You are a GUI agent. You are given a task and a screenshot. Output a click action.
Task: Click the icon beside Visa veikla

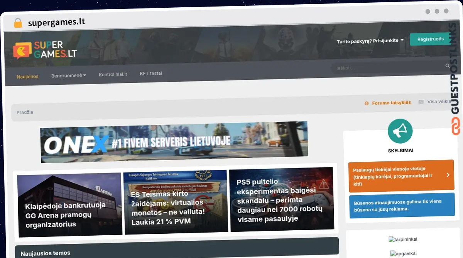pos(421,102)
